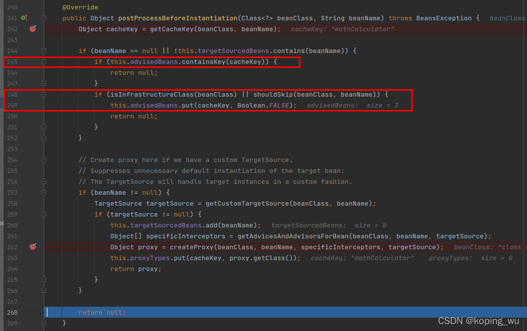Click the fold end marker on line 266
Viewport: 527px width, 331px height.
click(x=44, y=290)
